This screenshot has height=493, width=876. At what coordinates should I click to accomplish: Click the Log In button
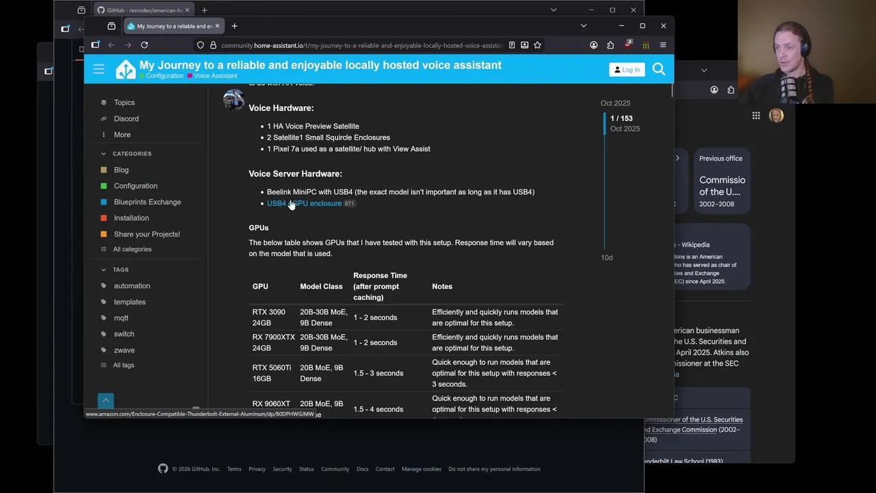click(627, 69)
